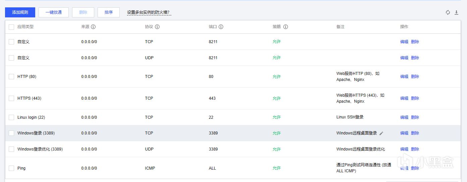
Task: Check the HTTP (80) rule checkbox
Action: click(11, 77)
